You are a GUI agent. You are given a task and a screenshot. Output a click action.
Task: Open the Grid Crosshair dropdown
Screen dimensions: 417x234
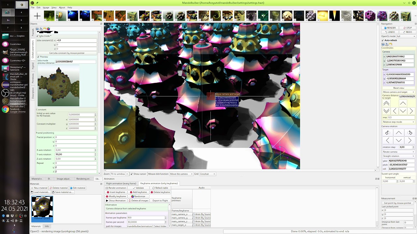(207, 174)
